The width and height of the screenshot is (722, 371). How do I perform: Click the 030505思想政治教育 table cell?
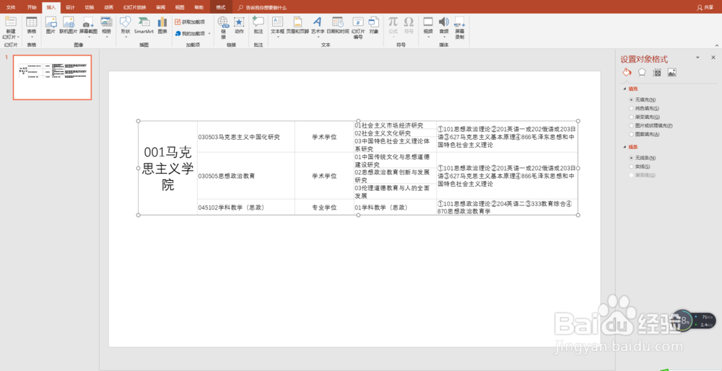point(246,176)
